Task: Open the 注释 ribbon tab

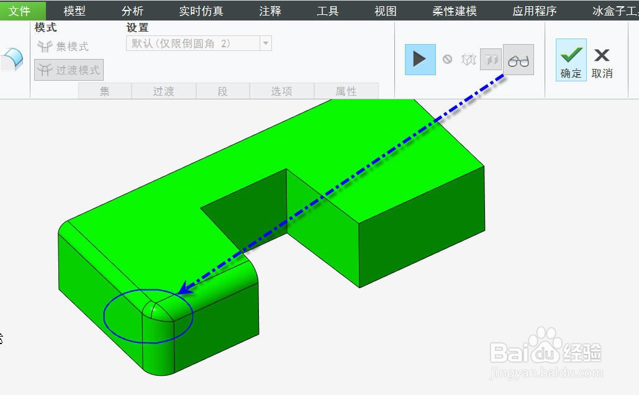Action: pyautogui.click(x=270, y=11)
